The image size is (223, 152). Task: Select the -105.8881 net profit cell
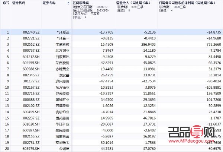213,88
